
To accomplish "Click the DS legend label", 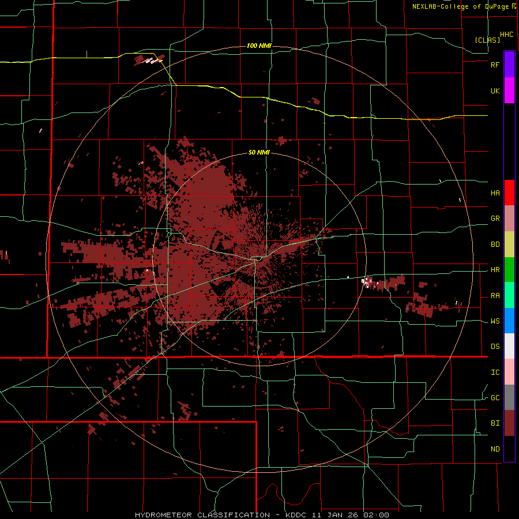I will click(495, 347).
